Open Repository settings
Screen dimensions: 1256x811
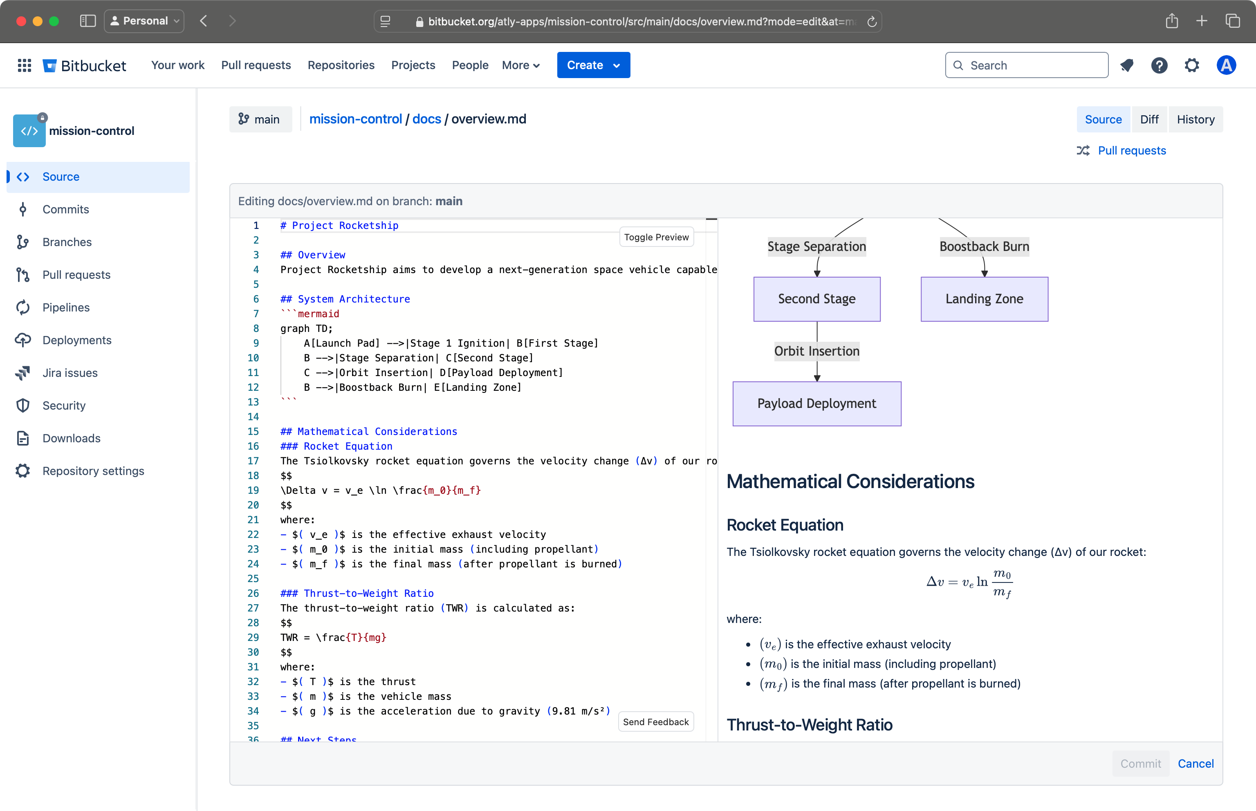pos(93,471)
